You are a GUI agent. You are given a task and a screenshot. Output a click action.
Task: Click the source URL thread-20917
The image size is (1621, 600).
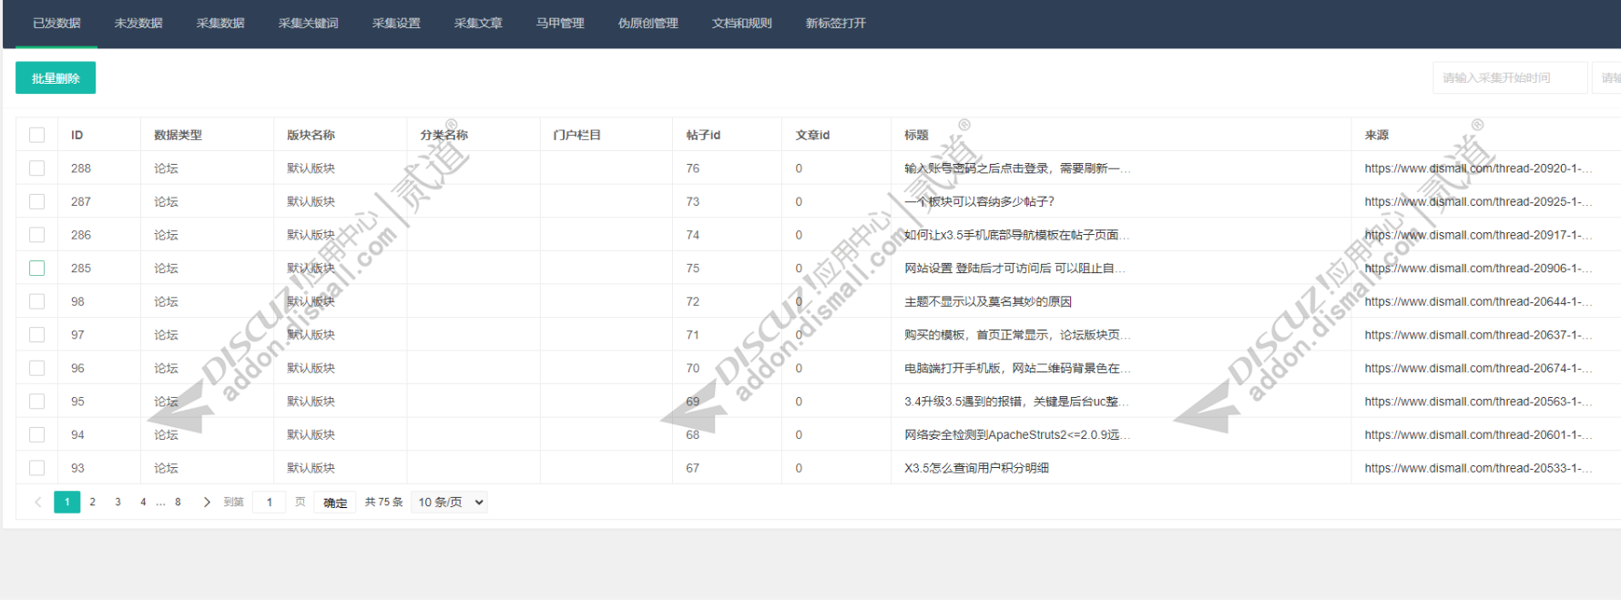click(1478, 235)
